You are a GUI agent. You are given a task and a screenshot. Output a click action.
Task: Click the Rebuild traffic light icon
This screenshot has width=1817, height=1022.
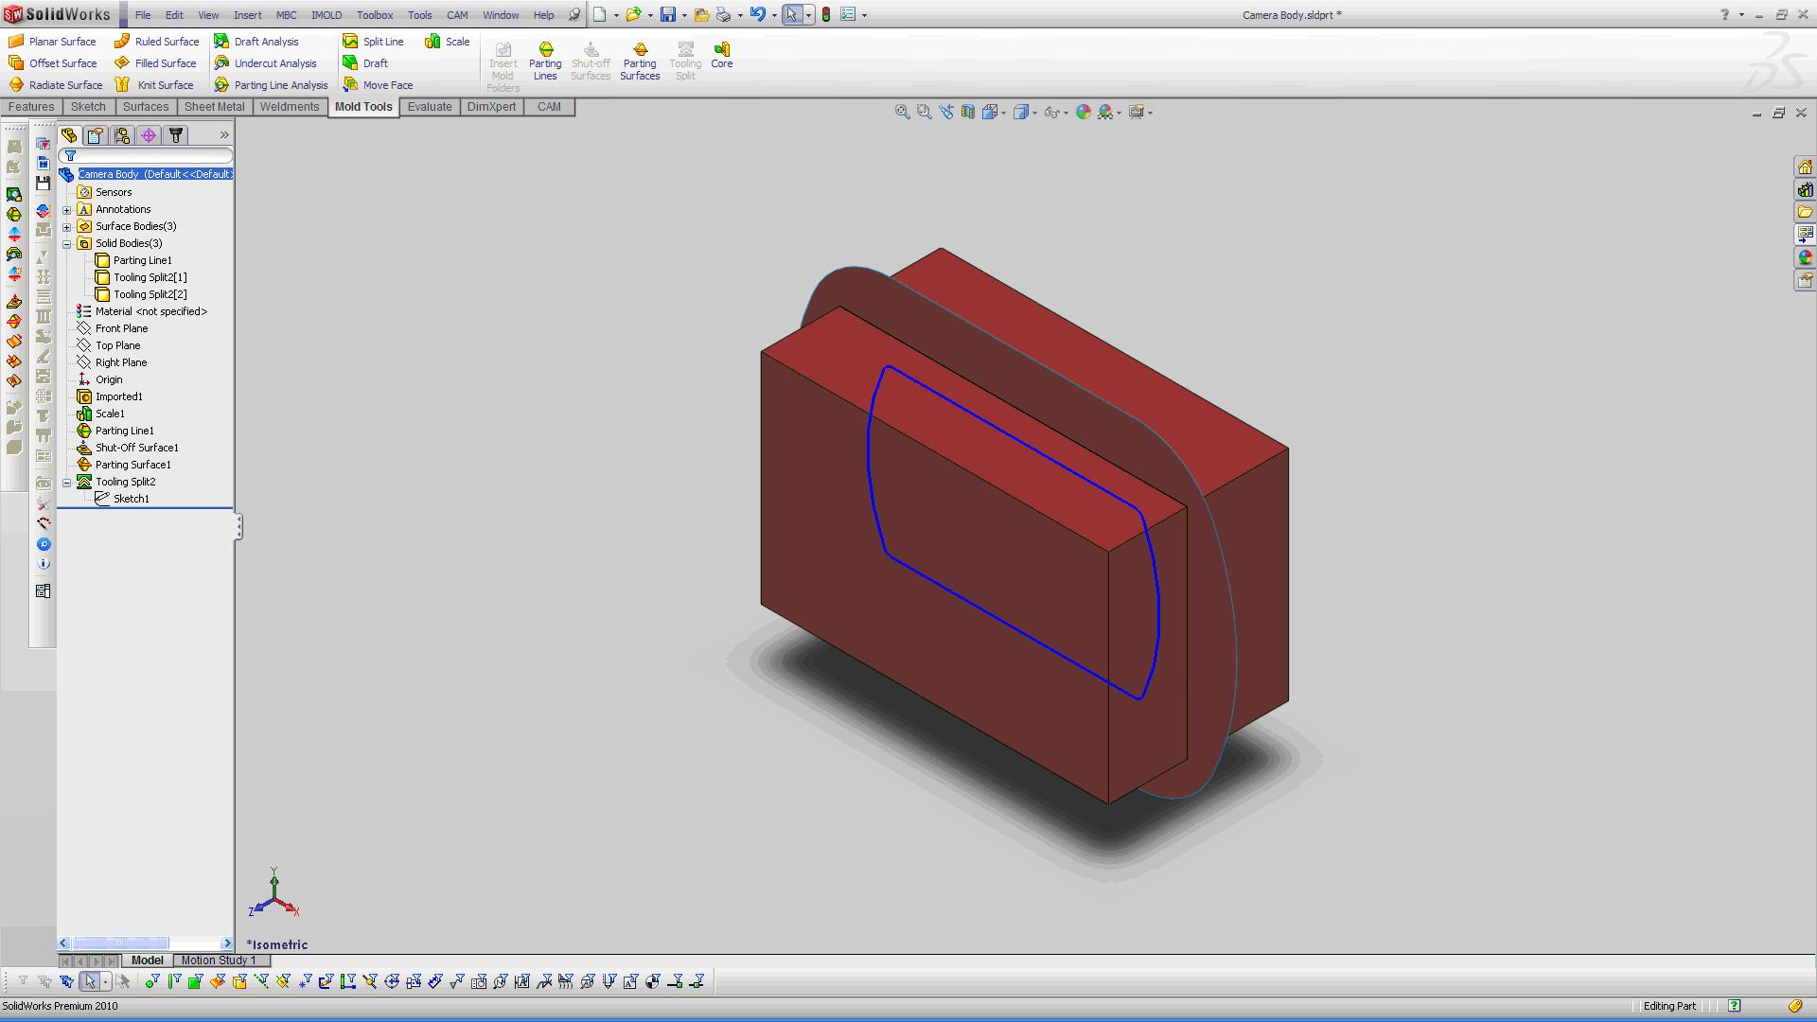pos(826,14)
